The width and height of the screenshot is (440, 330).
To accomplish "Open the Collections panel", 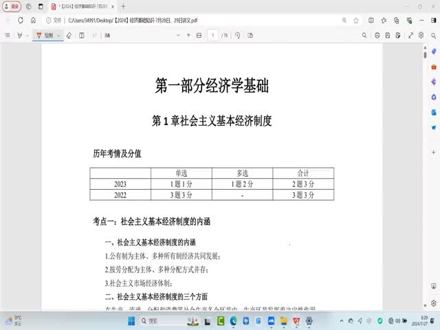I will (397, 20).
